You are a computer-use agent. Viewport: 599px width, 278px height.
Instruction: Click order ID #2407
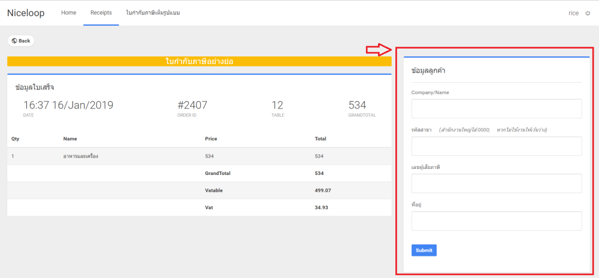[192, 105]
